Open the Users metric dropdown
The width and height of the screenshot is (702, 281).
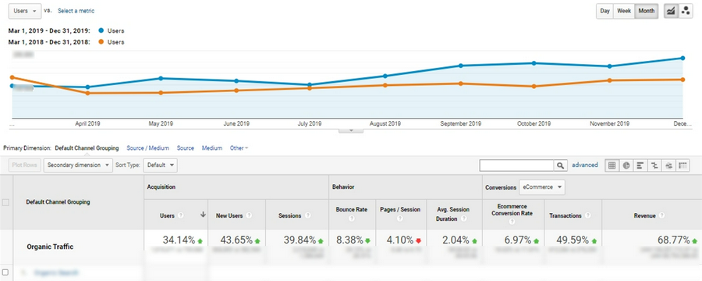pyautogui.click(x=25, y=11)
